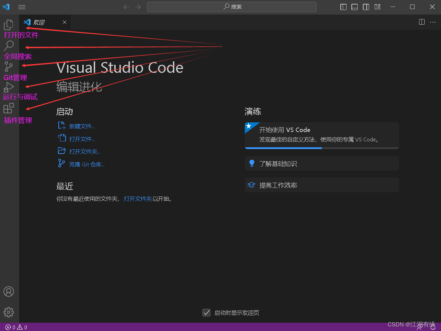Toggle the 启动时显示欢迎页 checkbox

pyautogui.click(x=207, y=313)
